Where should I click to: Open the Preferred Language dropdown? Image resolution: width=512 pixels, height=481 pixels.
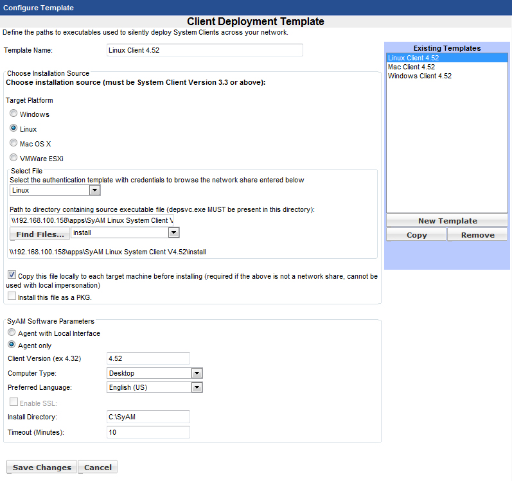point(197,387)
